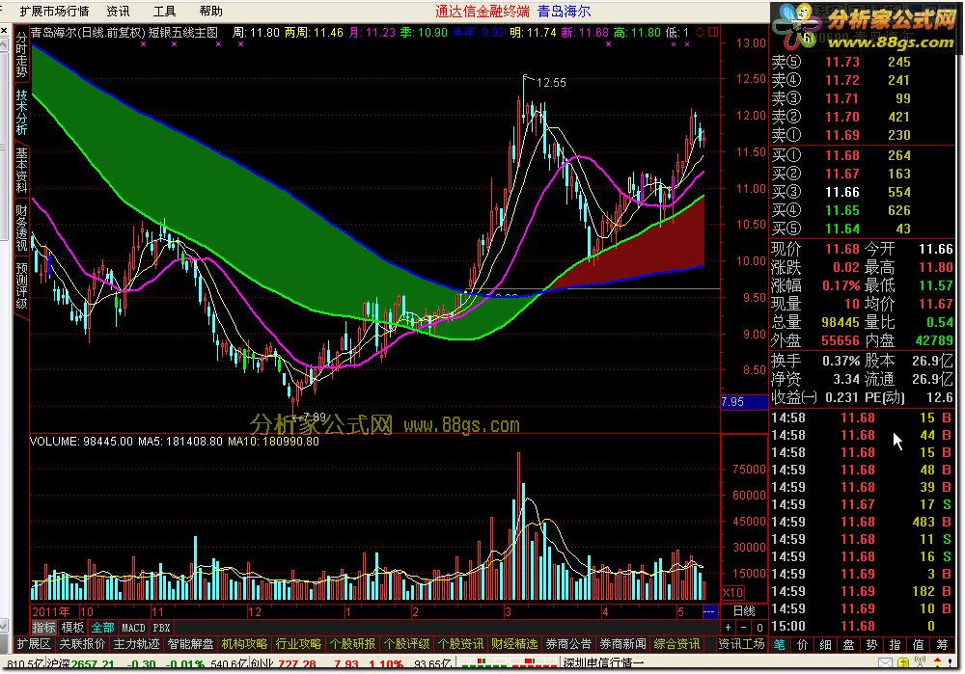Open the 预测评级 side tab
Image resolution: width=965 pixels, height=674 pixels.
click(21, 285)
